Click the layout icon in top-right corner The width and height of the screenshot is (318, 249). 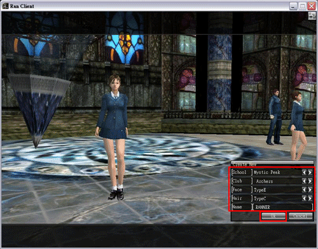(312, 16)
